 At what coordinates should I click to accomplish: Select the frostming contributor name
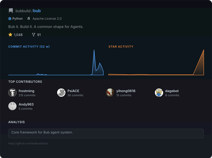point(26,91)
